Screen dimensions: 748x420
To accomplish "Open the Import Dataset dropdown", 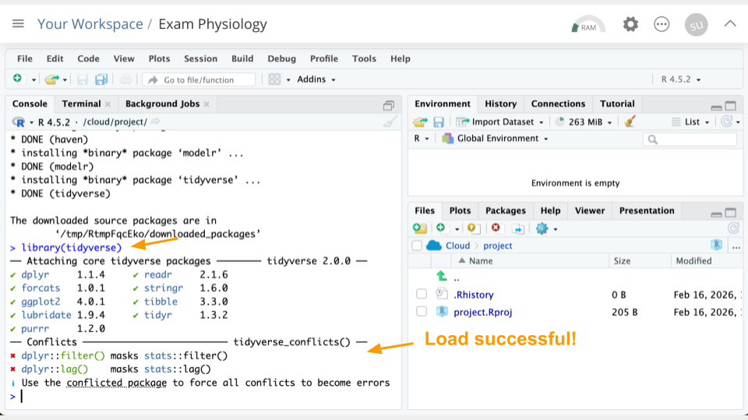I will tap(499, 122).
